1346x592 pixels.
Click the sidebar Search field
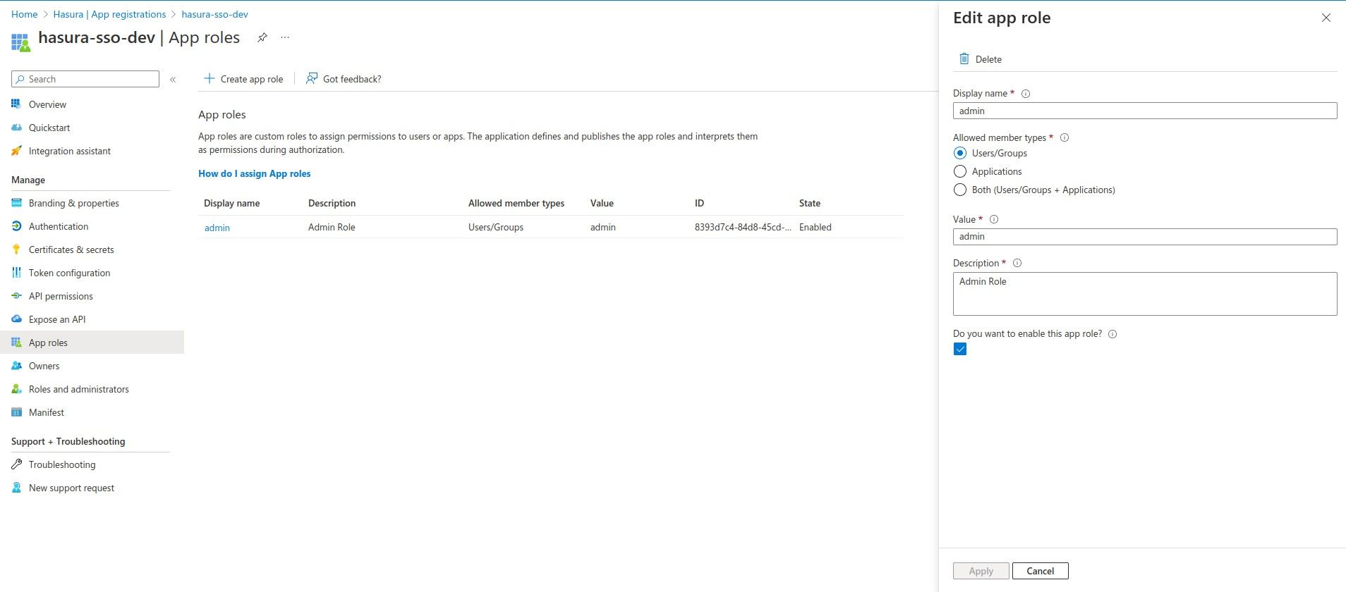(85, 79)
